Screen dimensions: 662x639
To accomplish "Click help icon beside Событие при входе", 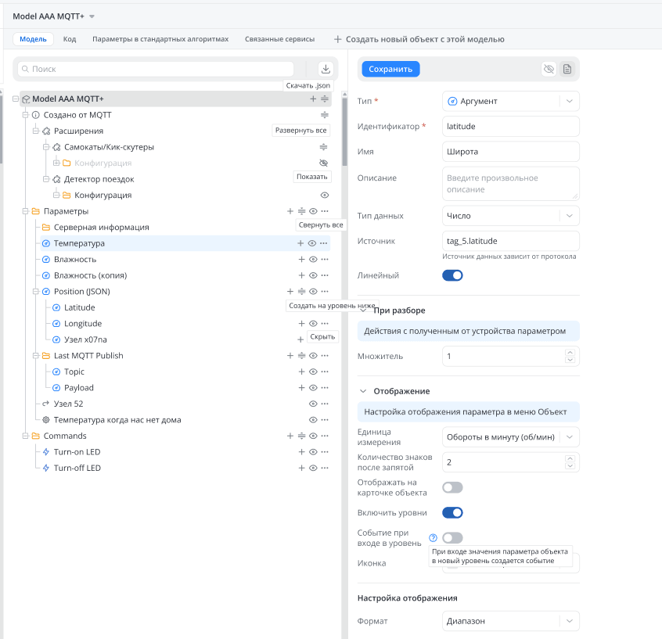I will coord(433,538).
